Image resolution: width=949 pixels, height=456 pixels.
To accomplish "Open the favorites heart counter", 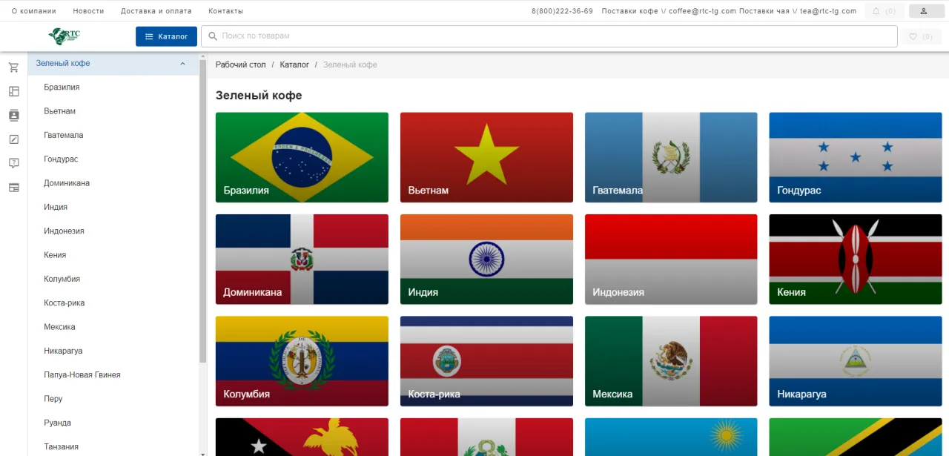I will tap(920, 36).
